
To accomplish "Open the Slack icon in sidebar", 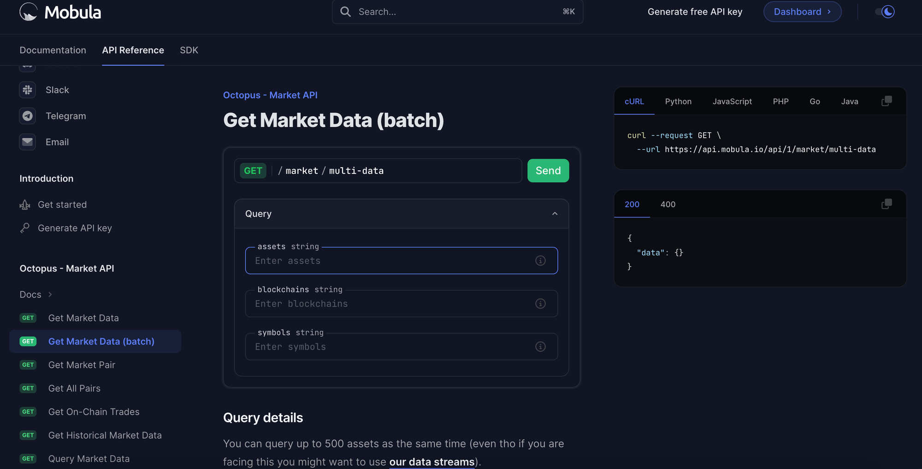I will (x=28, y=90).
